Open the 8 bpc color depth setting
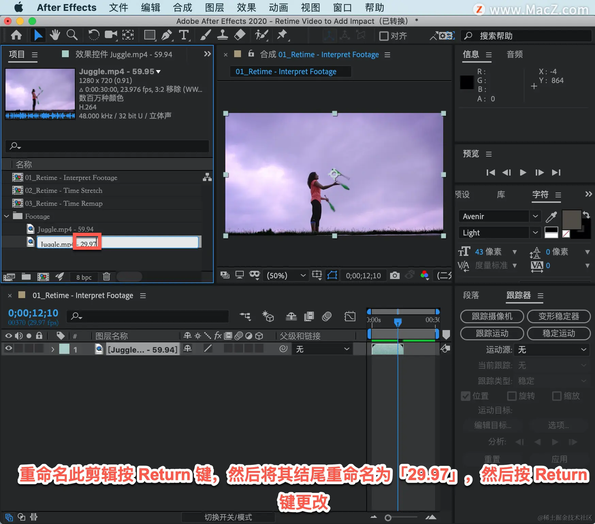Image resolution: width=595 pixels, height=524 pixels. point(84,277)
